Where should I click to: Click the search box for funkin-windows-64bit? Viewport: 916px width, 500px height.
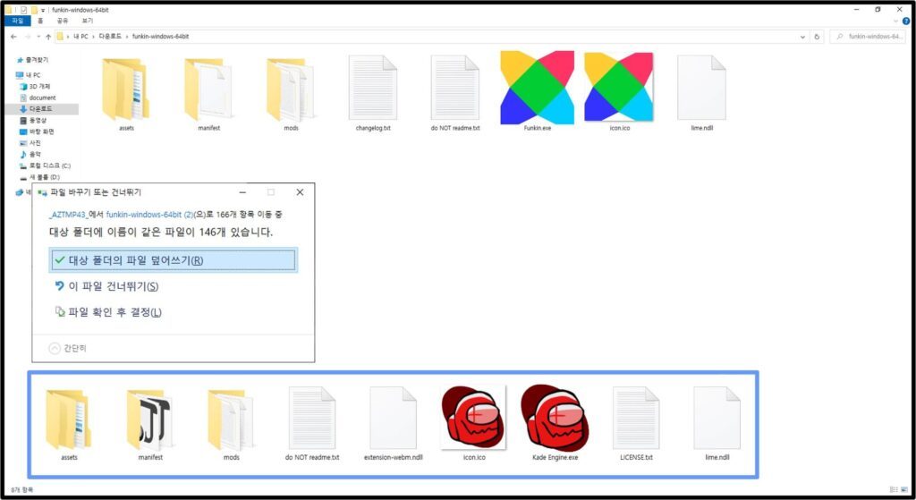point(867,36)
